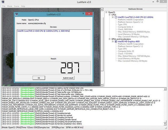
Task: Click the log panel scroll up arrow
Action: (165, 89)
